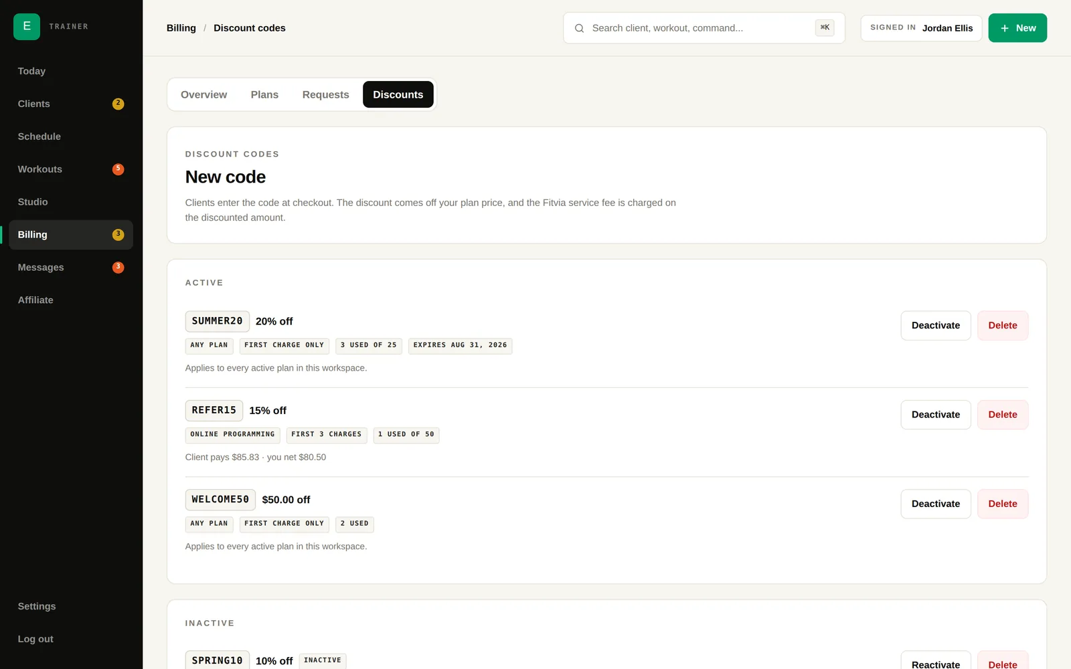Deactivate the REFER15 code
This screenshot has height=669, width=1071.
coord(936,415)
